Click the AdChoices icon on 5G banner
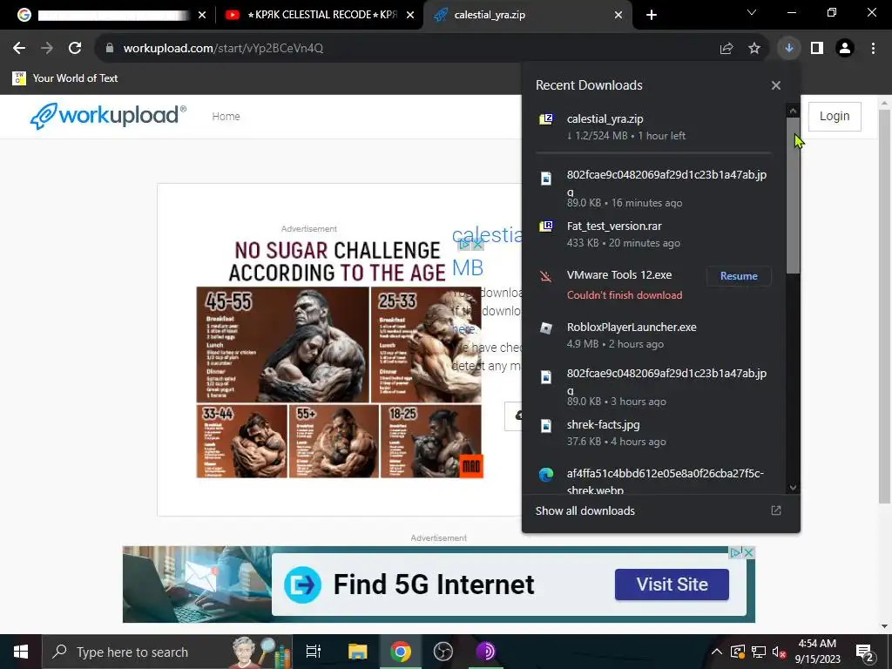Screen dimensions: 892x669 pyautogui.click(x=737, y=552)
